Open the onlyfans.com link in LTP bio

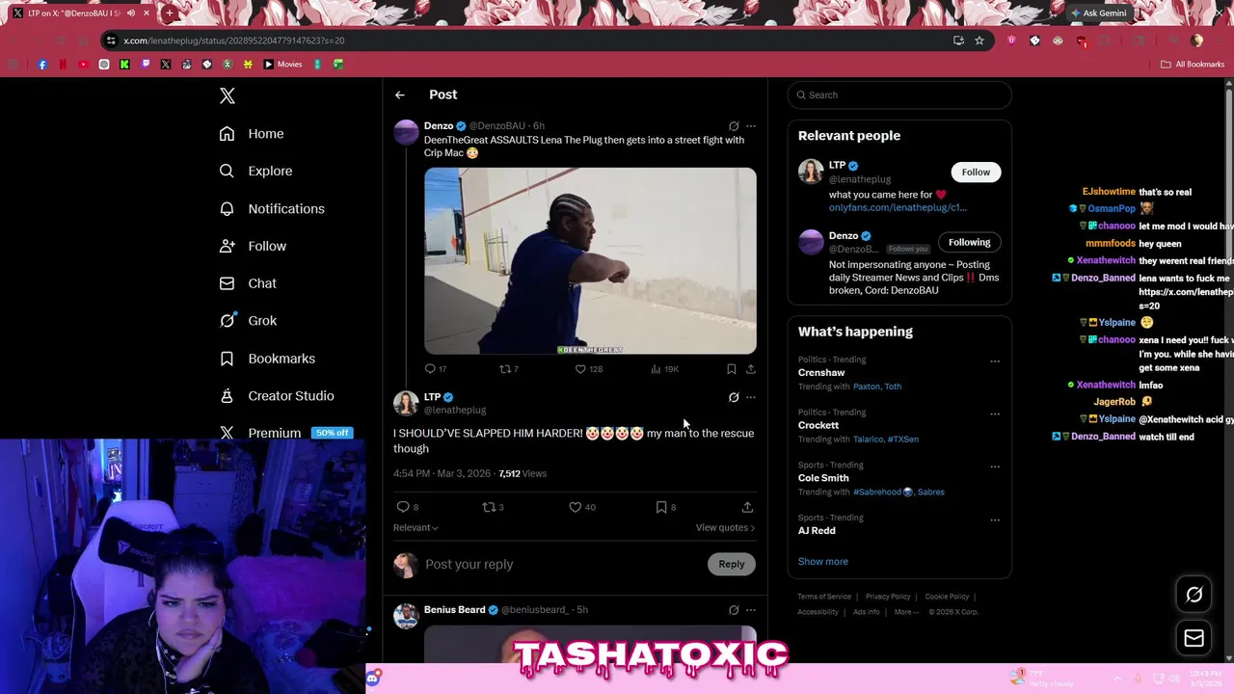tap(898, 207)
